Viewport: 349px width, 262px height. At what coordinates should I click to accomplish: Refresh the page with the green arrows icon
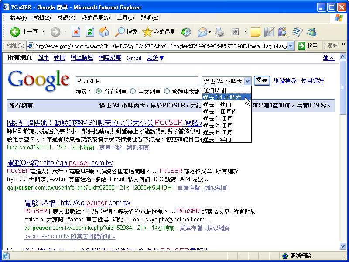(x=90, y=32)
